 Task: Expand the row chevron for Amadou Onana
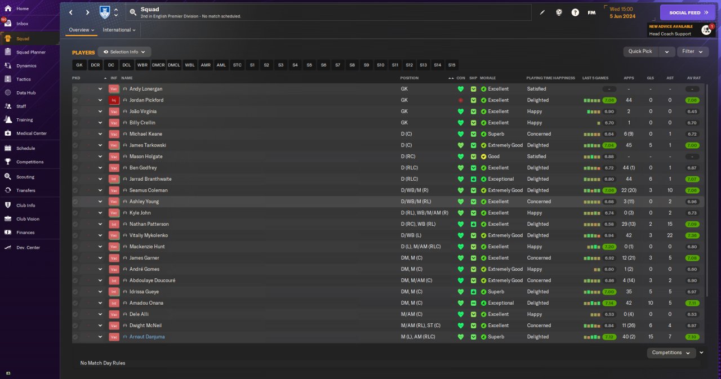[x=100, y=303]
